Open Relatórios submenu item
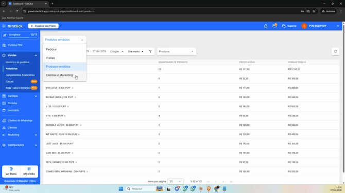The width and height of the screenshot is (345, 193). pos(12,69)
